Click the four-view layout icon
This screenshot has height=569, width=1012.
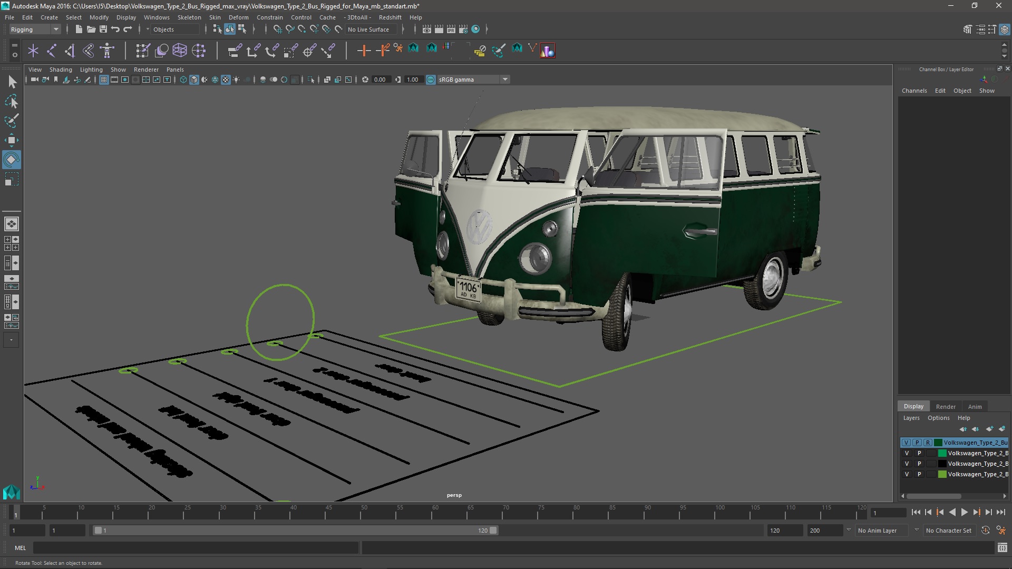(12, 243)
